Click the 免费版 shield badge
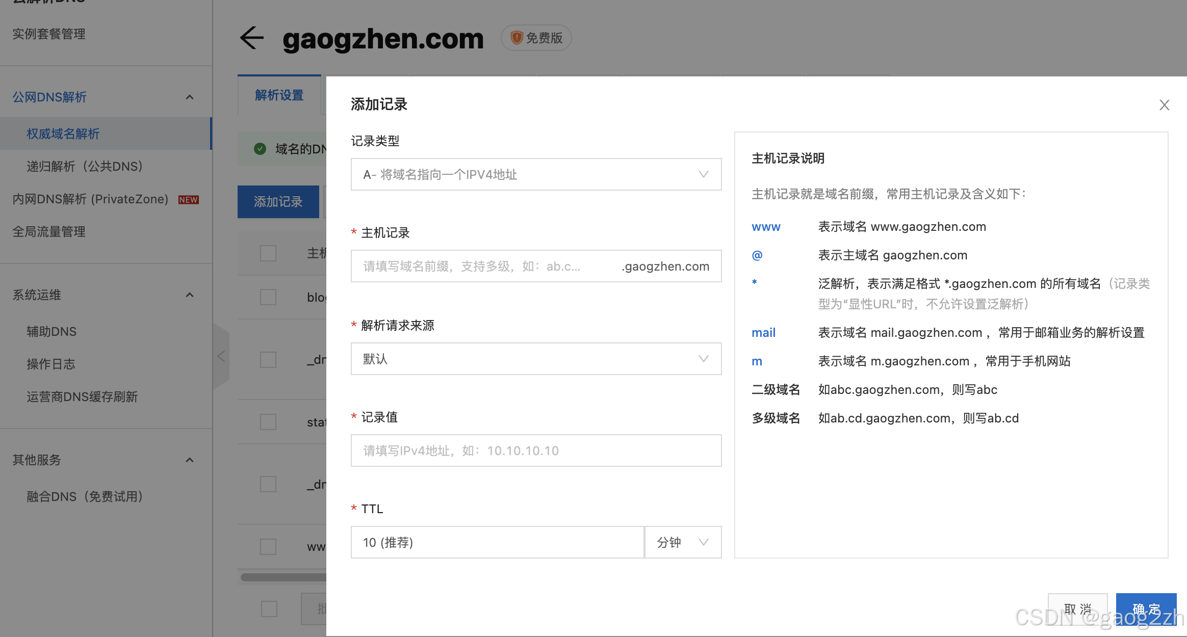1187x637 pixels. pos(536,38)
